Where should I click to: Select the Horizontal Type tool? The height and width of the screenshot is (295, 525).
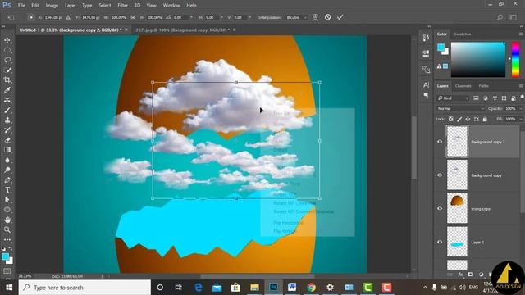(x=7, y=190)
